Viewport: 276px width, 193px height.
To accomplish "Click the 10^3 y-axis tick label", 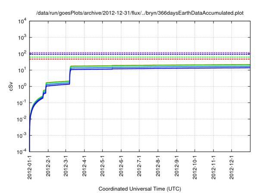I will pyautogui.click(x=22, y=37).
